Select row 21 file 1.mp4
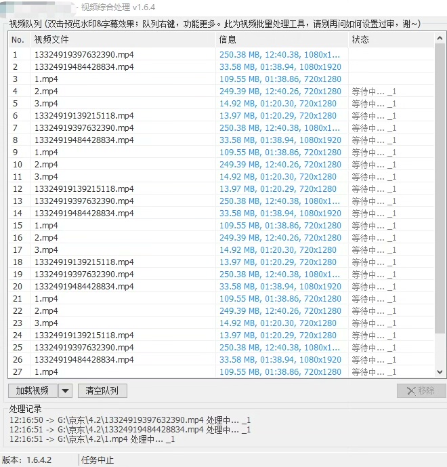The height and width of the screenshot is (467, 447). pos(46,299)
